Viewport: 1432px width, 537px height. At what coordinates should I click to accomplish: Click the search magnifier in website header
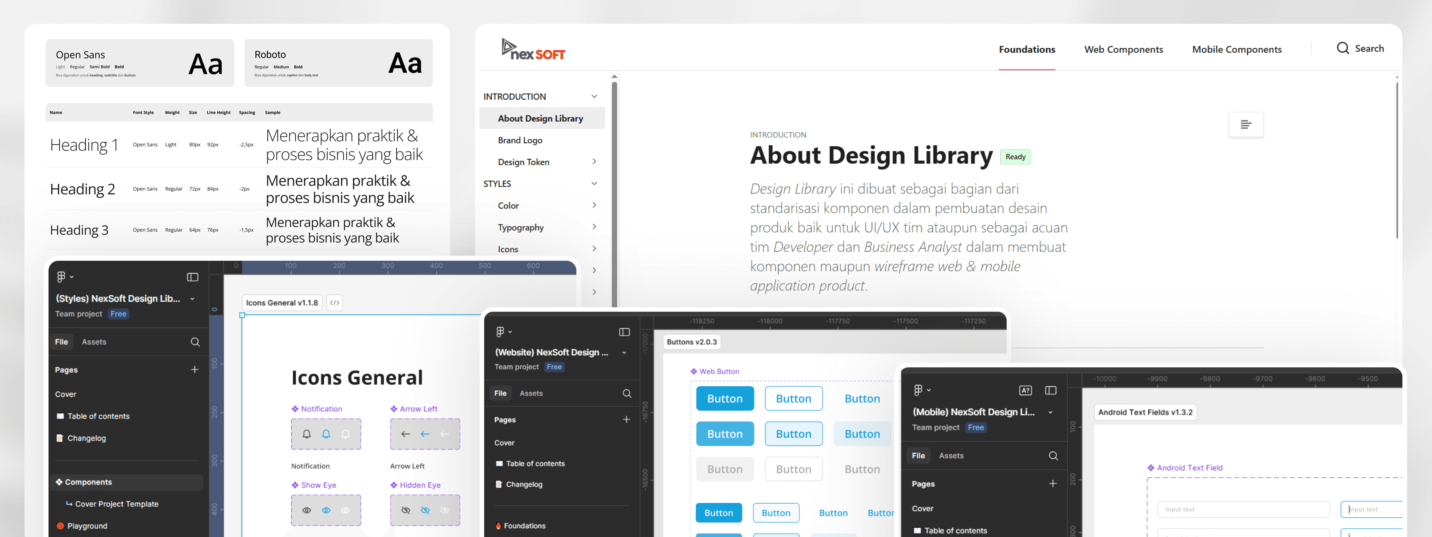tap(1342, 48)
